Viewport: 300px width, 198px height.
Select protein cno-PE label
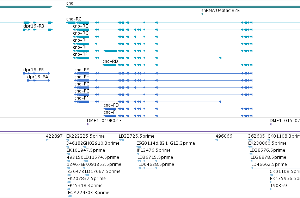[82, 70]
